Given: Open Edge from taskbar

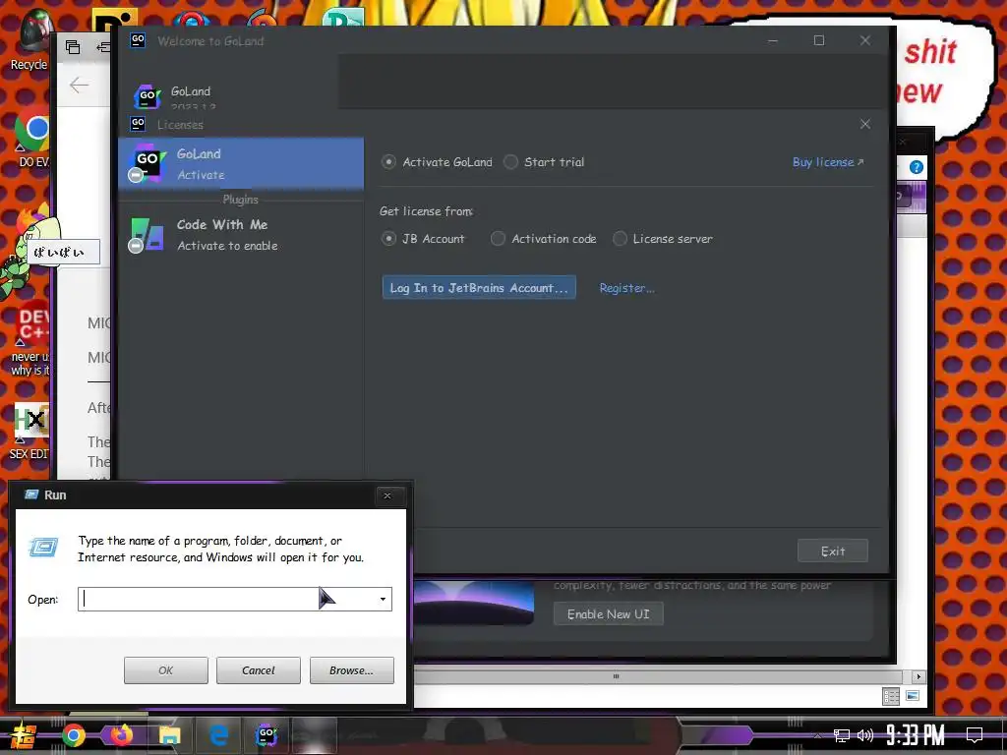Looking at the screenshot, I should [x=219, y=735].
